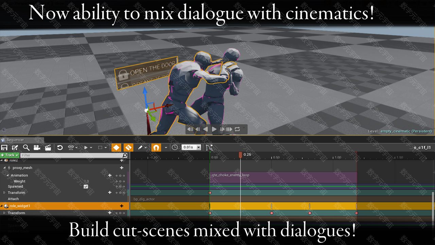The width and height of the screenshot is (435, 245).
Task: Add a section to role2 with plus icon
Action: coord(121,160)
